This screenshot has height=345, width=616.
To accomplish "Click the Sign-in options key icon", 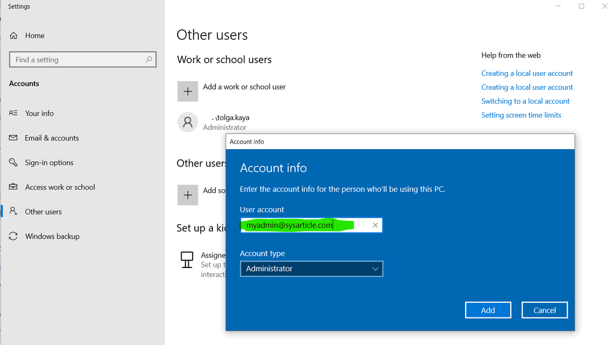I will tap(13, 162).
